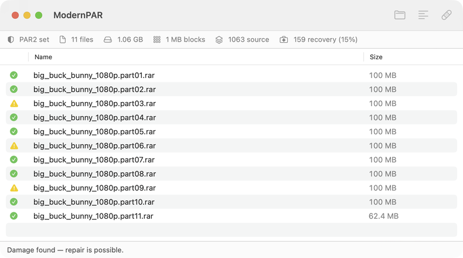Click the grid icon beside 1 MB blocks
463x258 pixels.
157,40
